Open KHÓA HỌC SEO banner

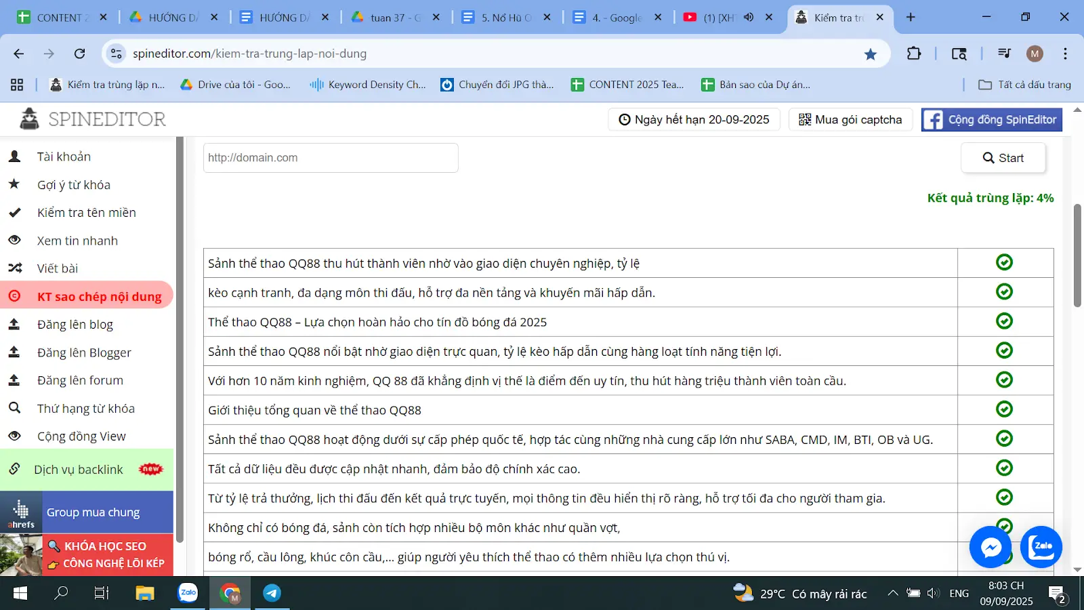(x=87, y=555)
